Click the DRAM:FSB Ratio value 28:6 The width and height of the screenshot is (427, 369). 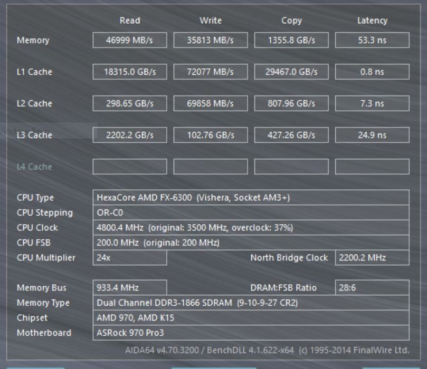372,287
